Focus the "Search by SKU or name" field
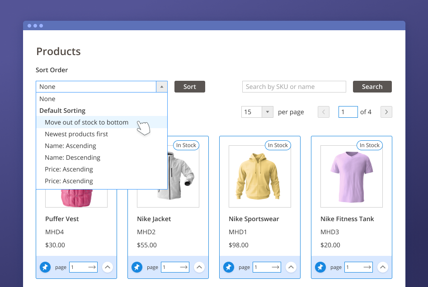This screenshot has width=428, height=287. pyautogui.click(x=294, y=87)
